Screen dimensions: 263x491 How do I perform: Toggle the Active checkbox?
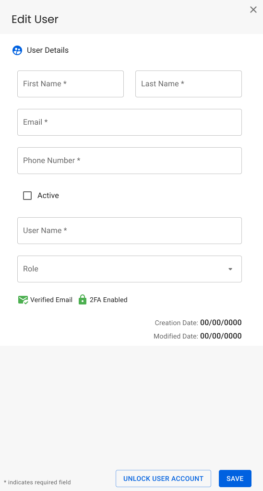pyautogui.click(x=27, y=196)
